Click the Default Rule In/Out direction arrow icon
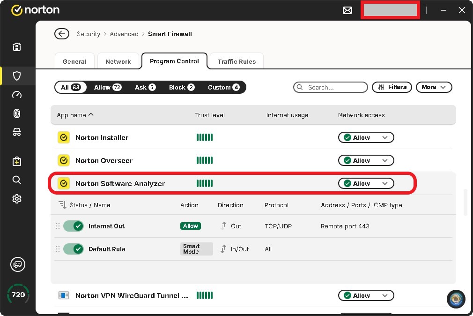 [223, 249]
